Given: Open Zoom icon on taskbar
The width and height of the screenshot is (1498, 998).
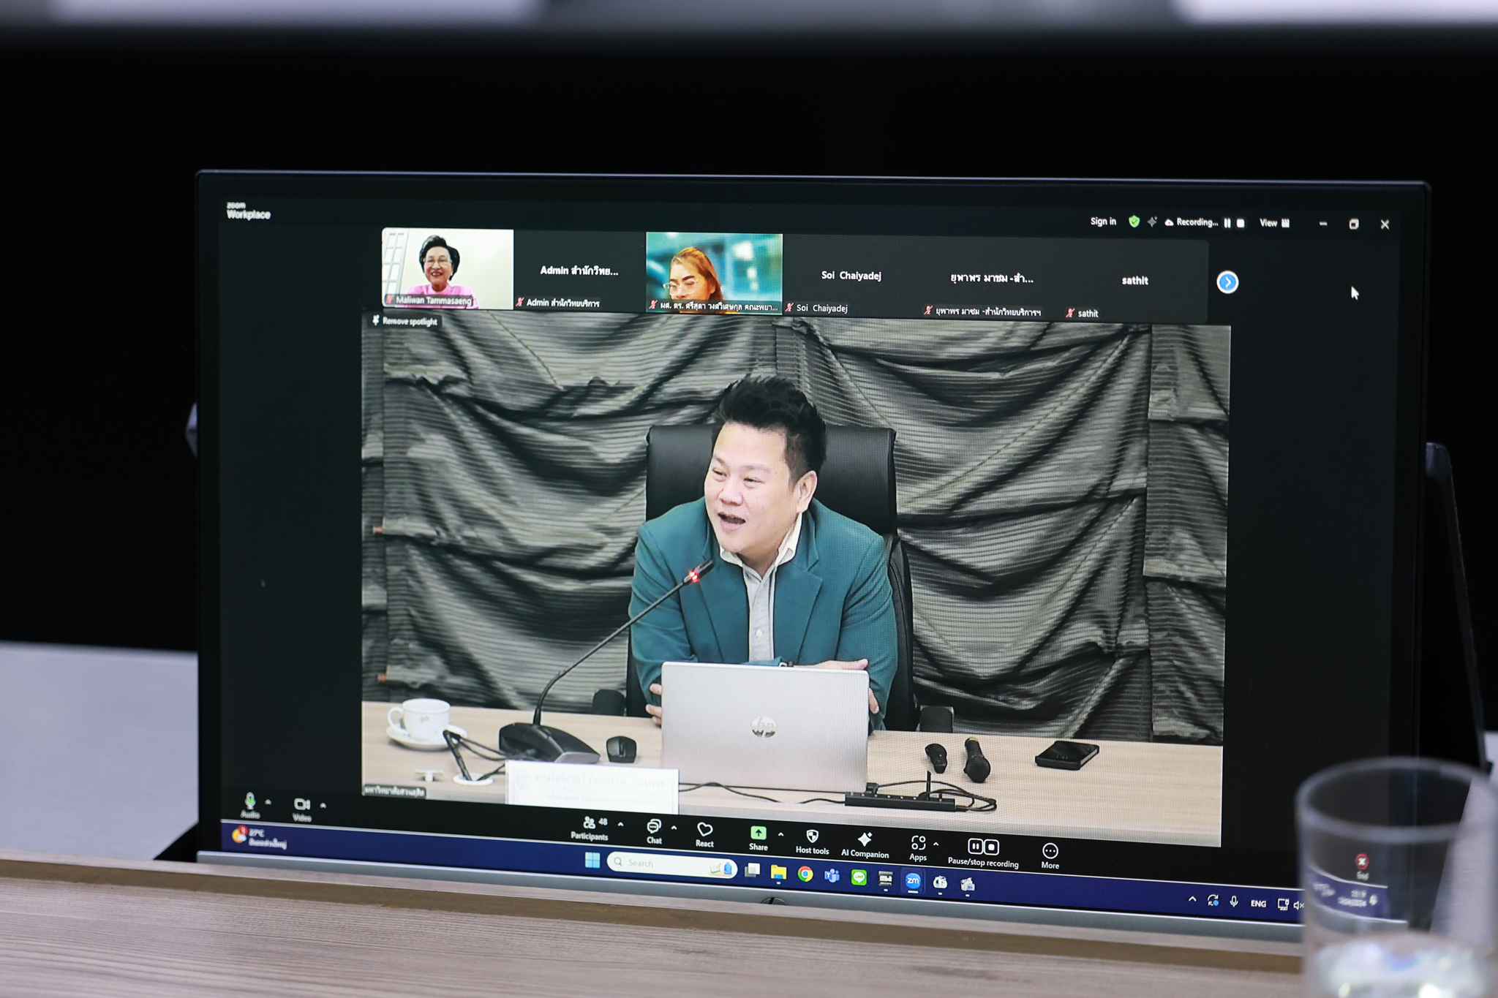Looking at the screenshot, I should pos(913,881).
